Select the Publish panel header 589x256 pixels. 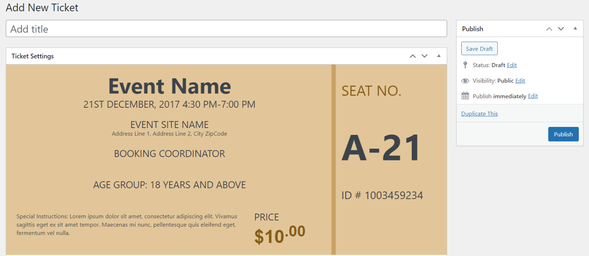pos(472,28)
